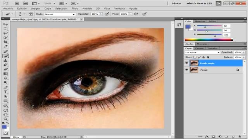Open the Flujo slider arrow
The width and height of the screenshot is (248, 139).
coord(130,14)
